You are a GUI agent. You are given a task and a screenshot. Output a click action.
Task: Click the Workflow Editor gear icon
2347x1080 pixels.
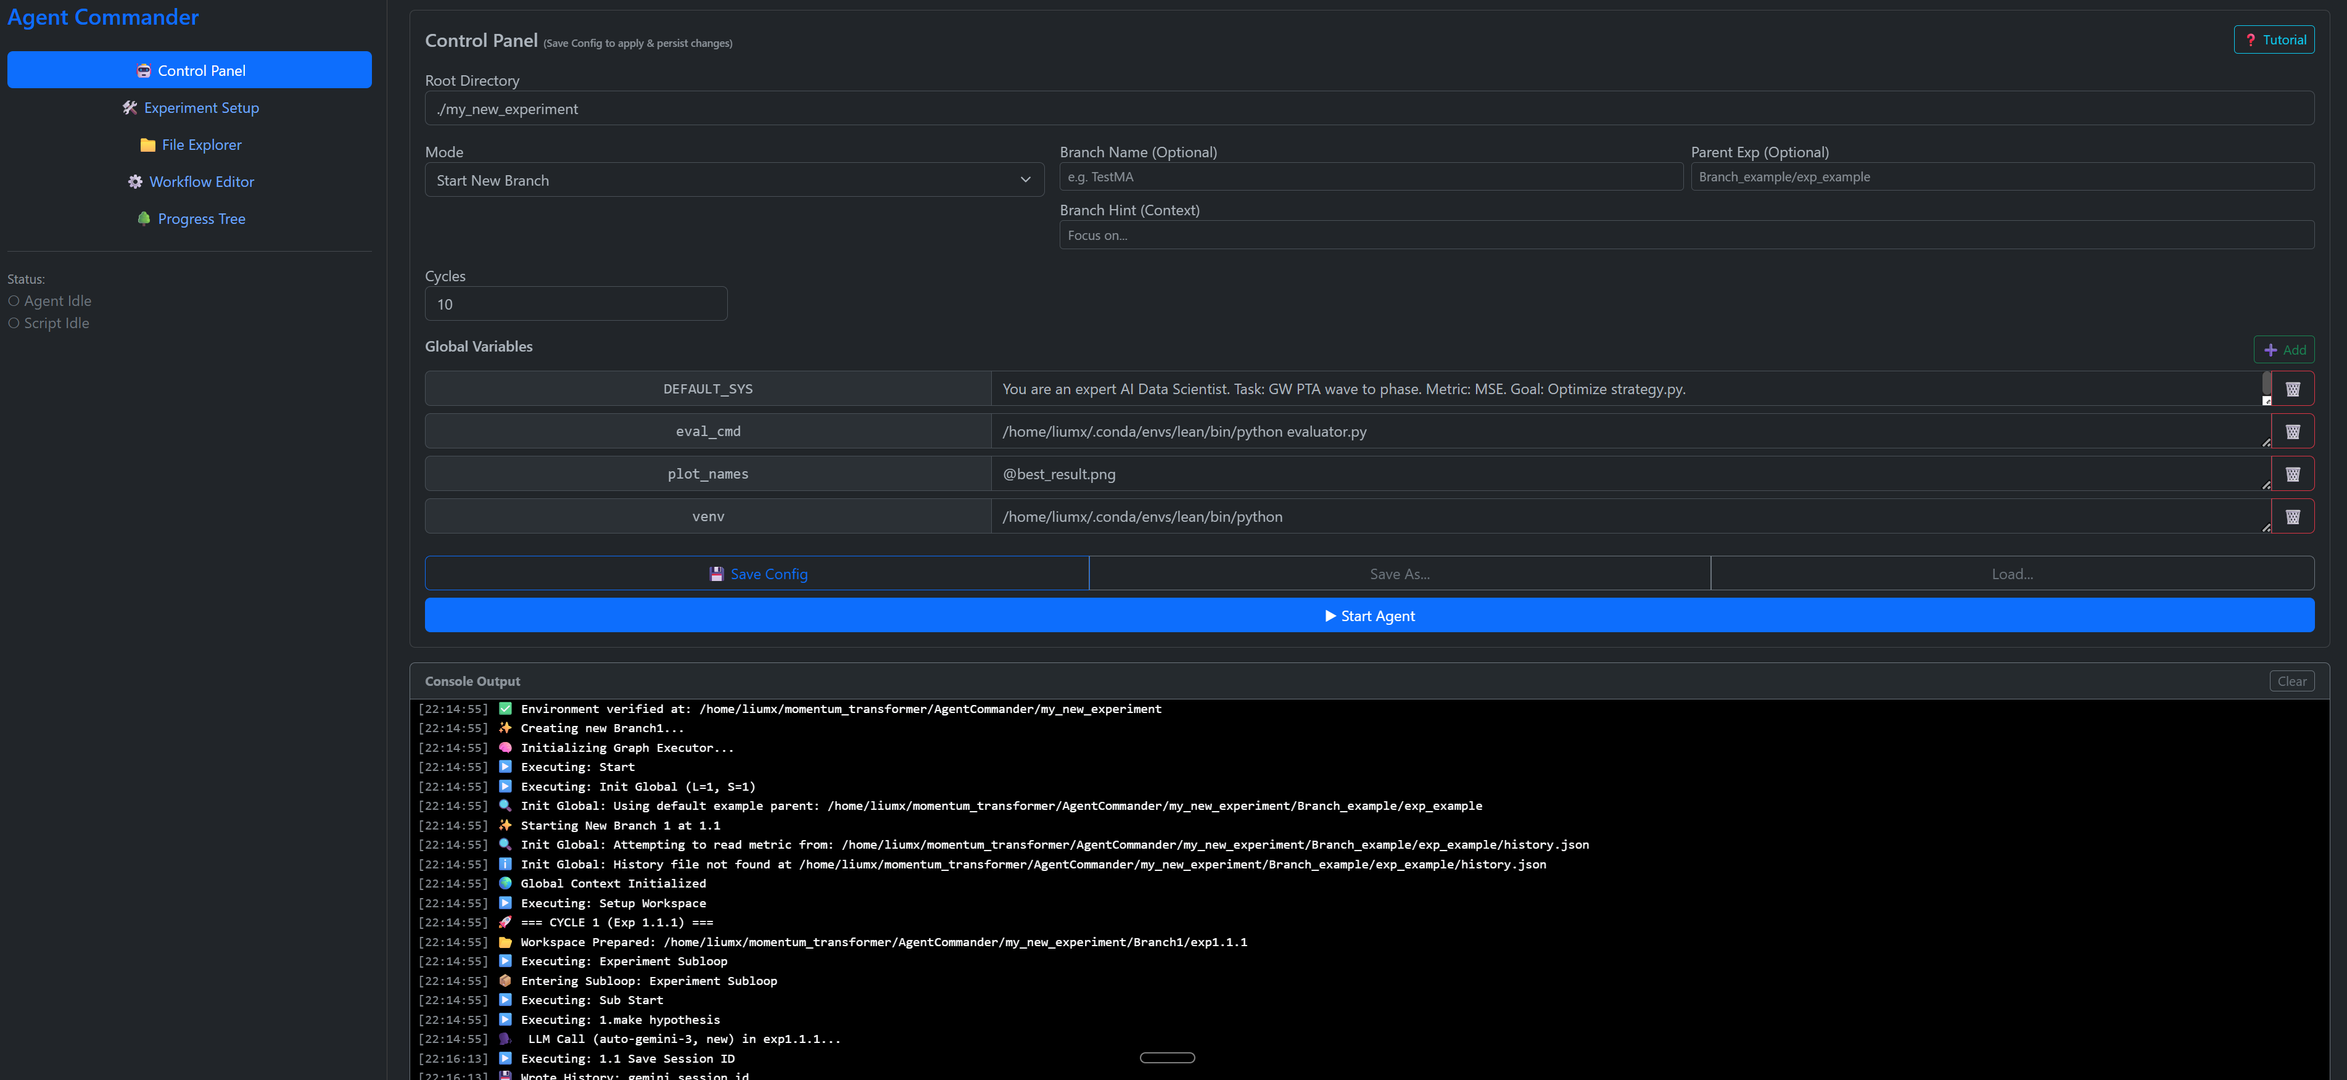coord(135,181)
